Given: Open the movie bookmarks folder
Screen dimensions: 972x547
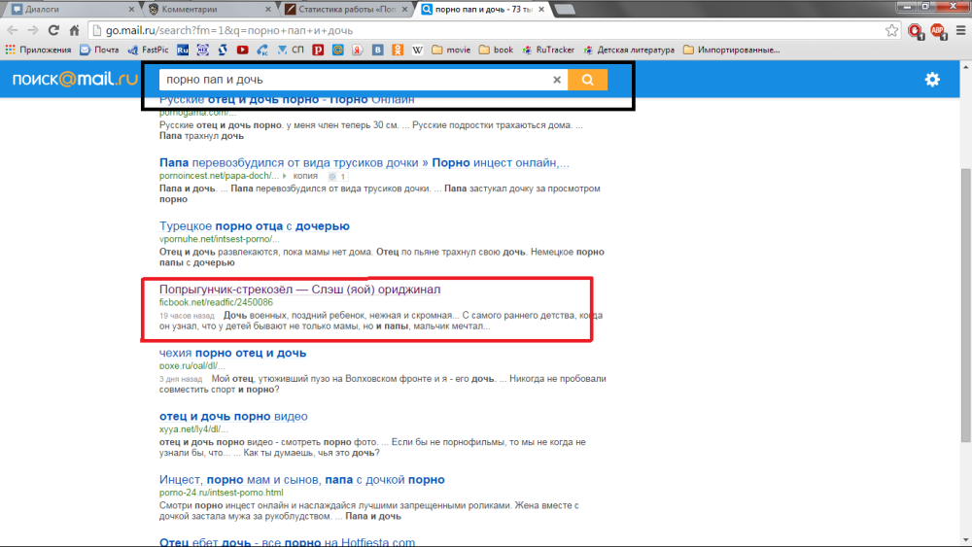Looking at the screenshot, I should [x=451, y=50].
